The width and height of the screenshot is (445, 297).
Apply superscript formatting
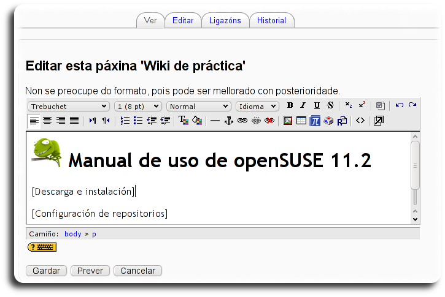(362, 105)
